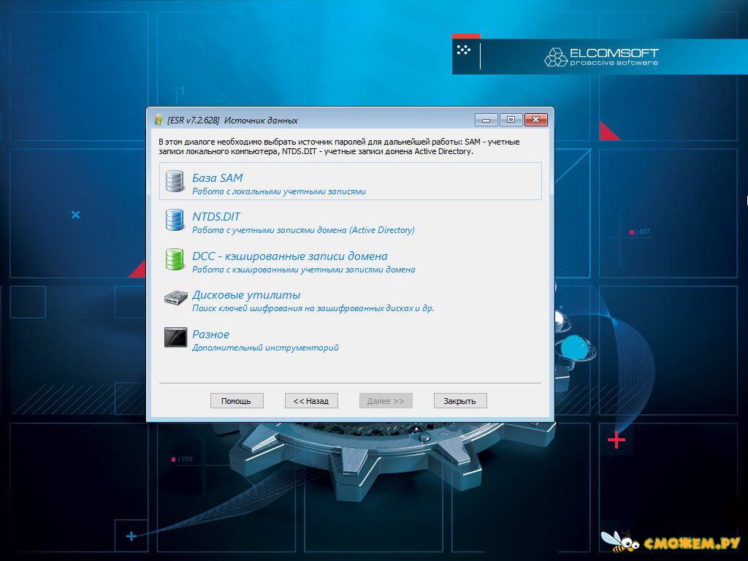Viewport: 748px width, 561px height.
Task: Open the База SAM link
Action: pos(217,178)
